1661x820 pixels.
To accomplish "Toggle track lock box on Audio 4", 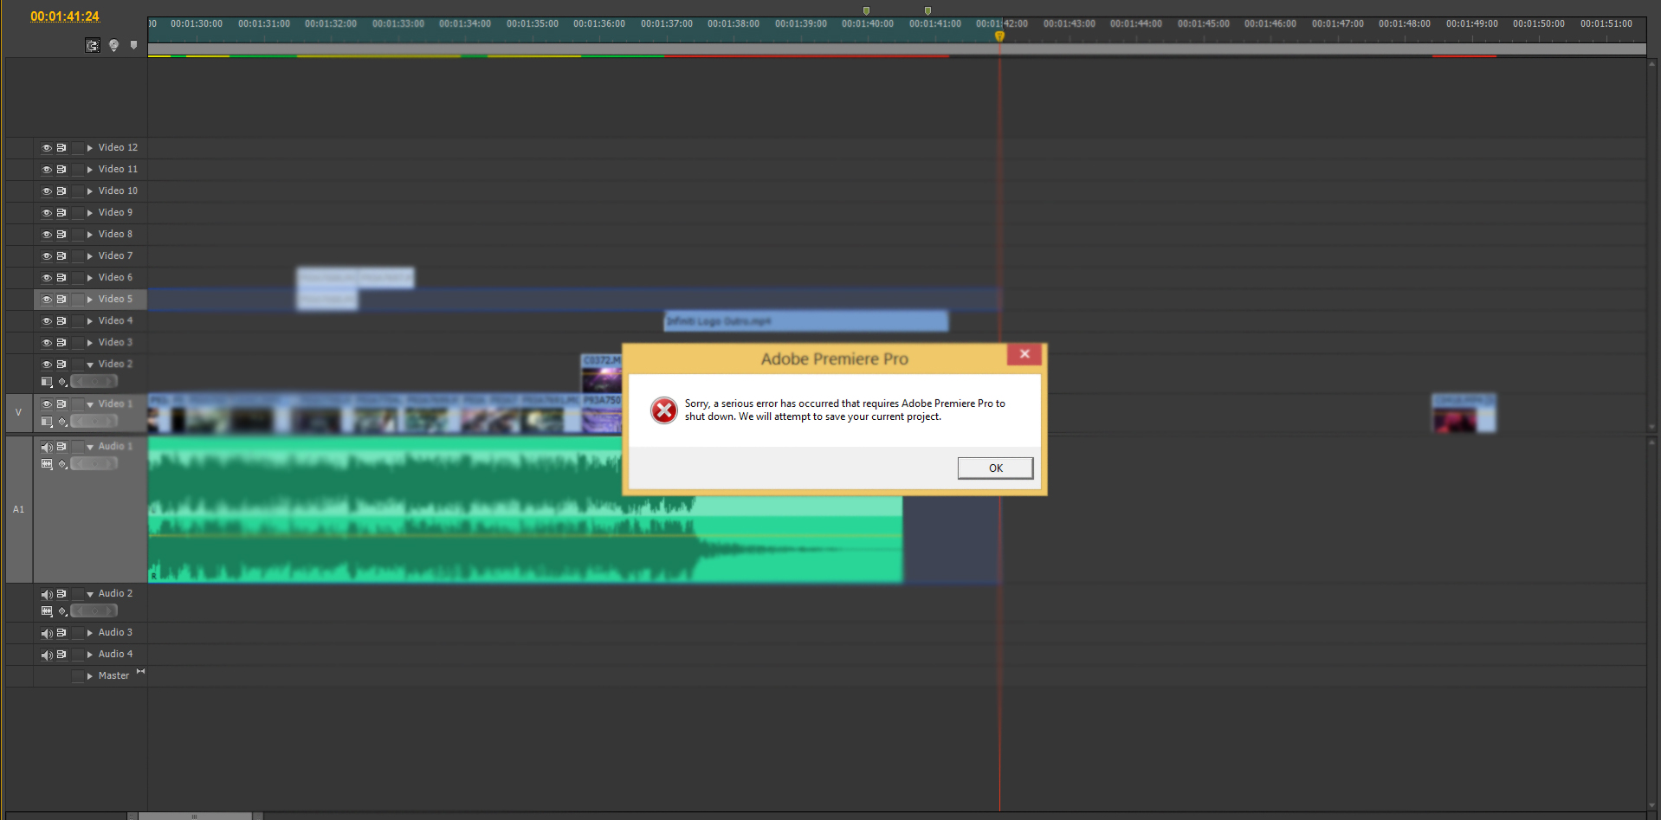I will click(78, 655).
